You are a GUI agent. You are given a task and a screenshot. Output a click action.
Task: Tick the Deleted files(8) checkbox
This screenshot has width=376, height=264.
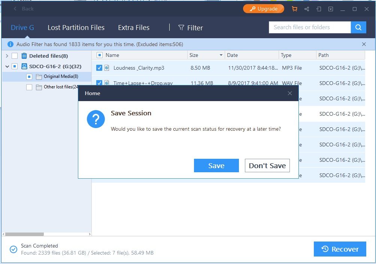click(x=15, y=56)
